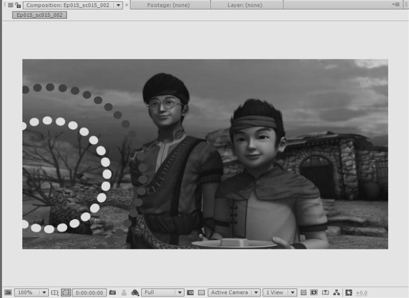
Task: Close the Composition panel tab with X
Action: tap(127, 5)
